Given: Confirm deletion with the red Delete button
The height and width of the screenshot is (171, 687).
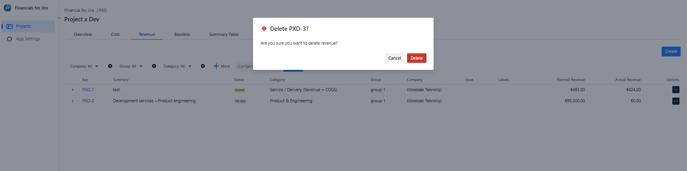Looking at the screenshot, I should point(417,58).
